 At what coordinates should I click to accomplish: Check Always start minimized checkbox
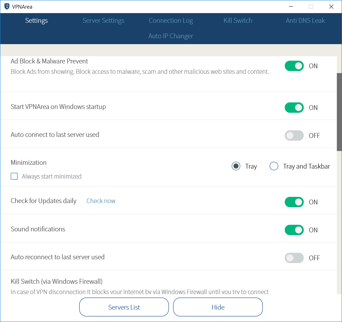(14, 176)
